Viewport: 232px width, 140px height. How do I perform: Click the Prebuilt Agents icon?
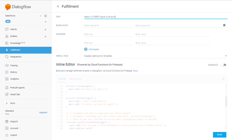[x=7, y=88]
